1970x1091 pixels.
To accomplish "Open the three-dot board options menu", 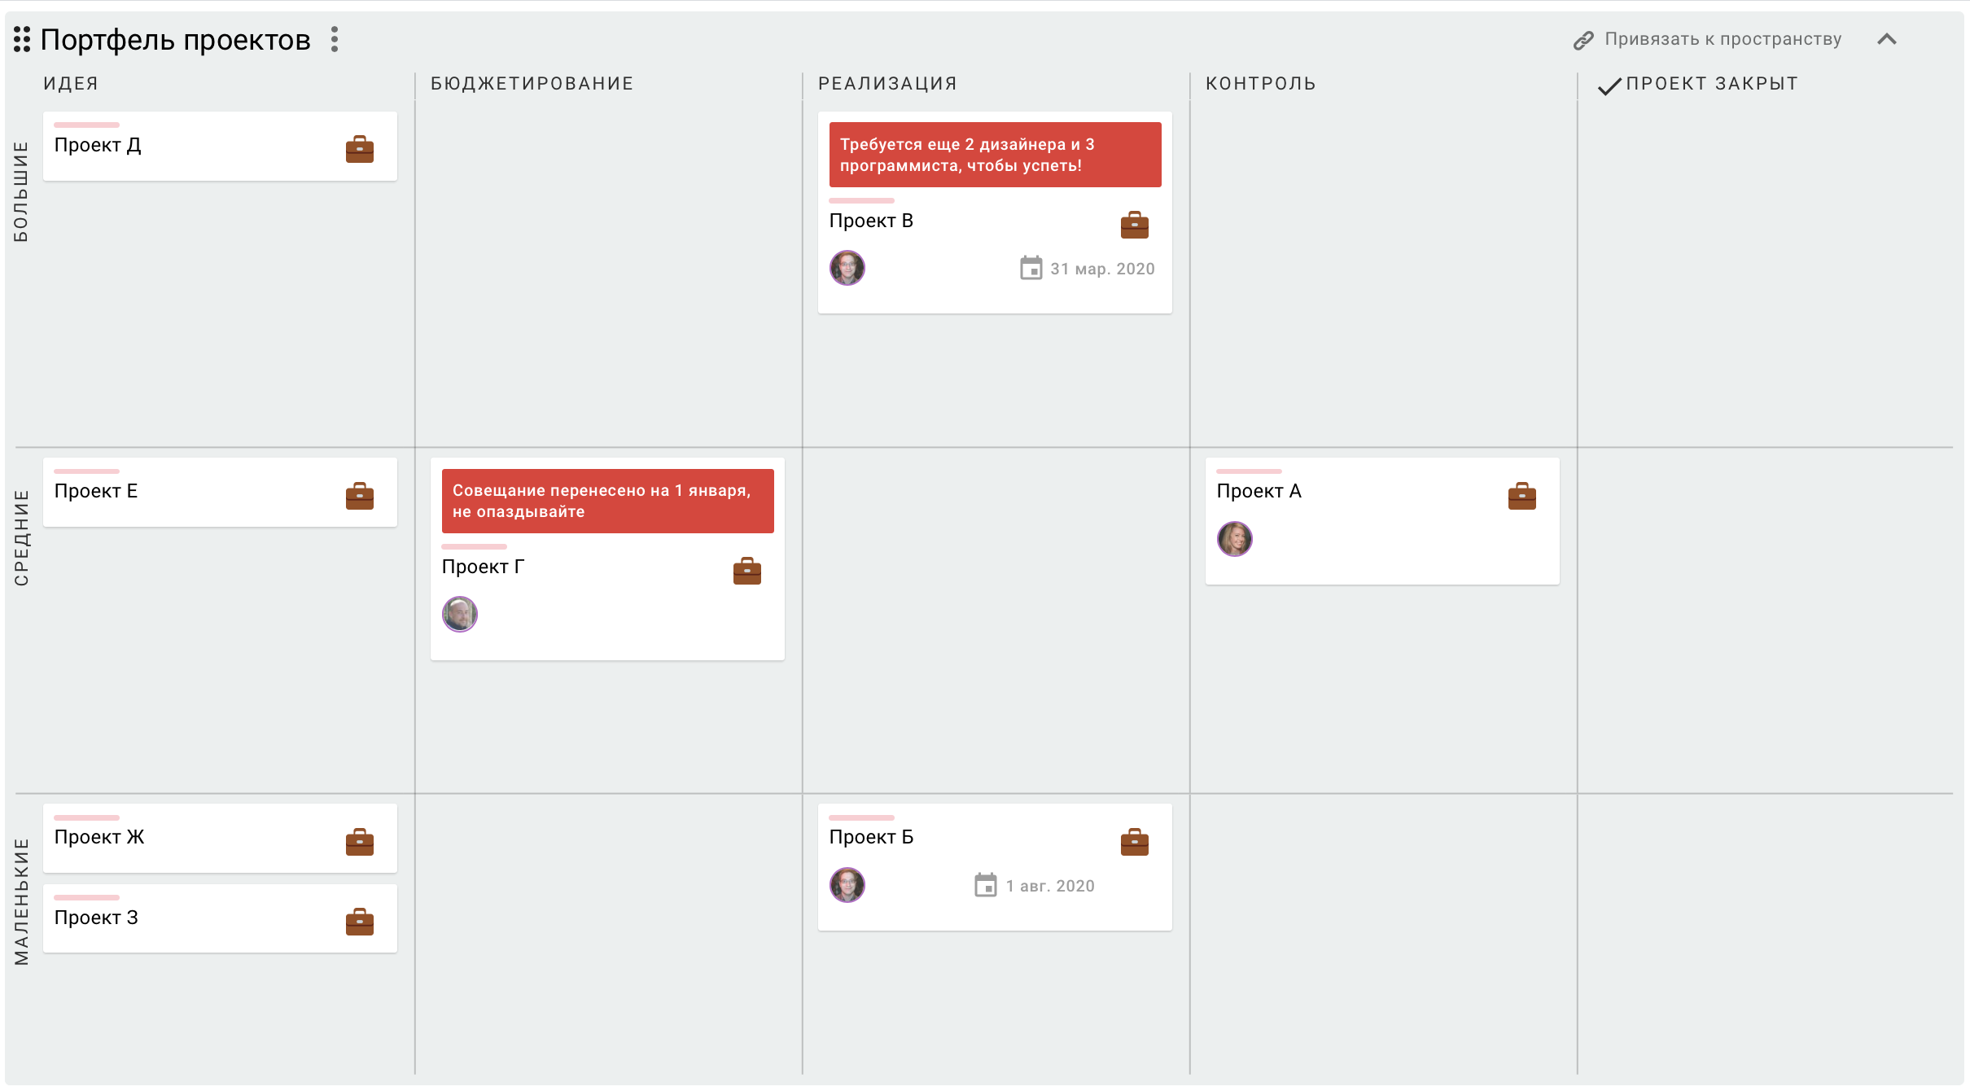I will pos(334,39).
